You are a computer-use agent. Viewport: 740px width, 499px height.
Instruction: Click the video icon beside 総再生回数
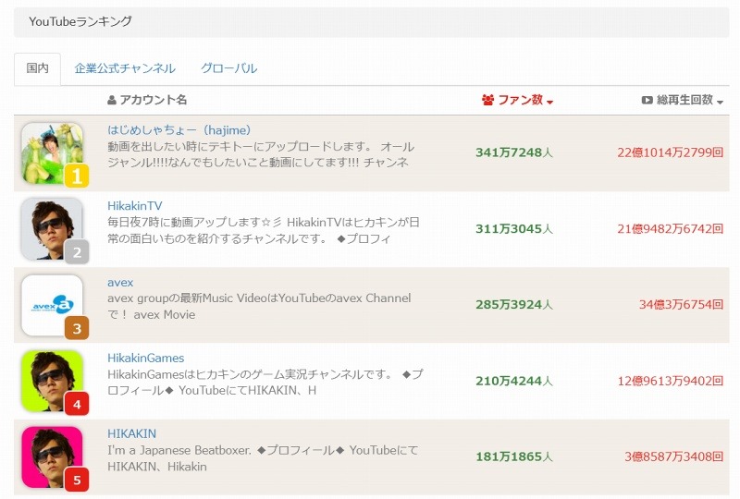click(647, 100)
